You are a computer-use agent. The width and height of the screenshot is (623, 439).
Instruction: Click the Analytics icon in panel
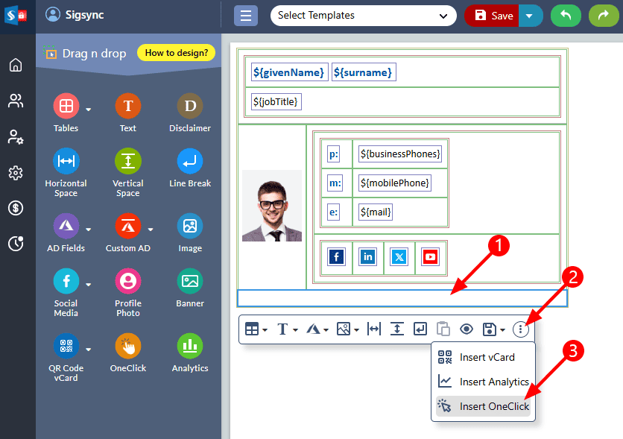pos(190,347)
